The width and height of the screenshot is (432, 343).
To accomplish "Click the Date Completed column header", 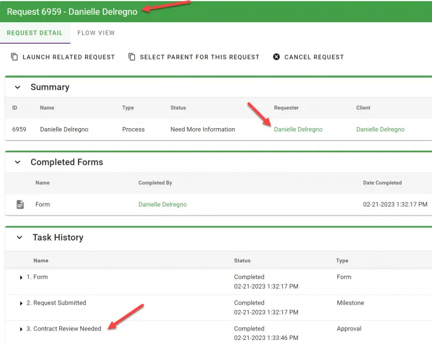I will click(382, 183).
